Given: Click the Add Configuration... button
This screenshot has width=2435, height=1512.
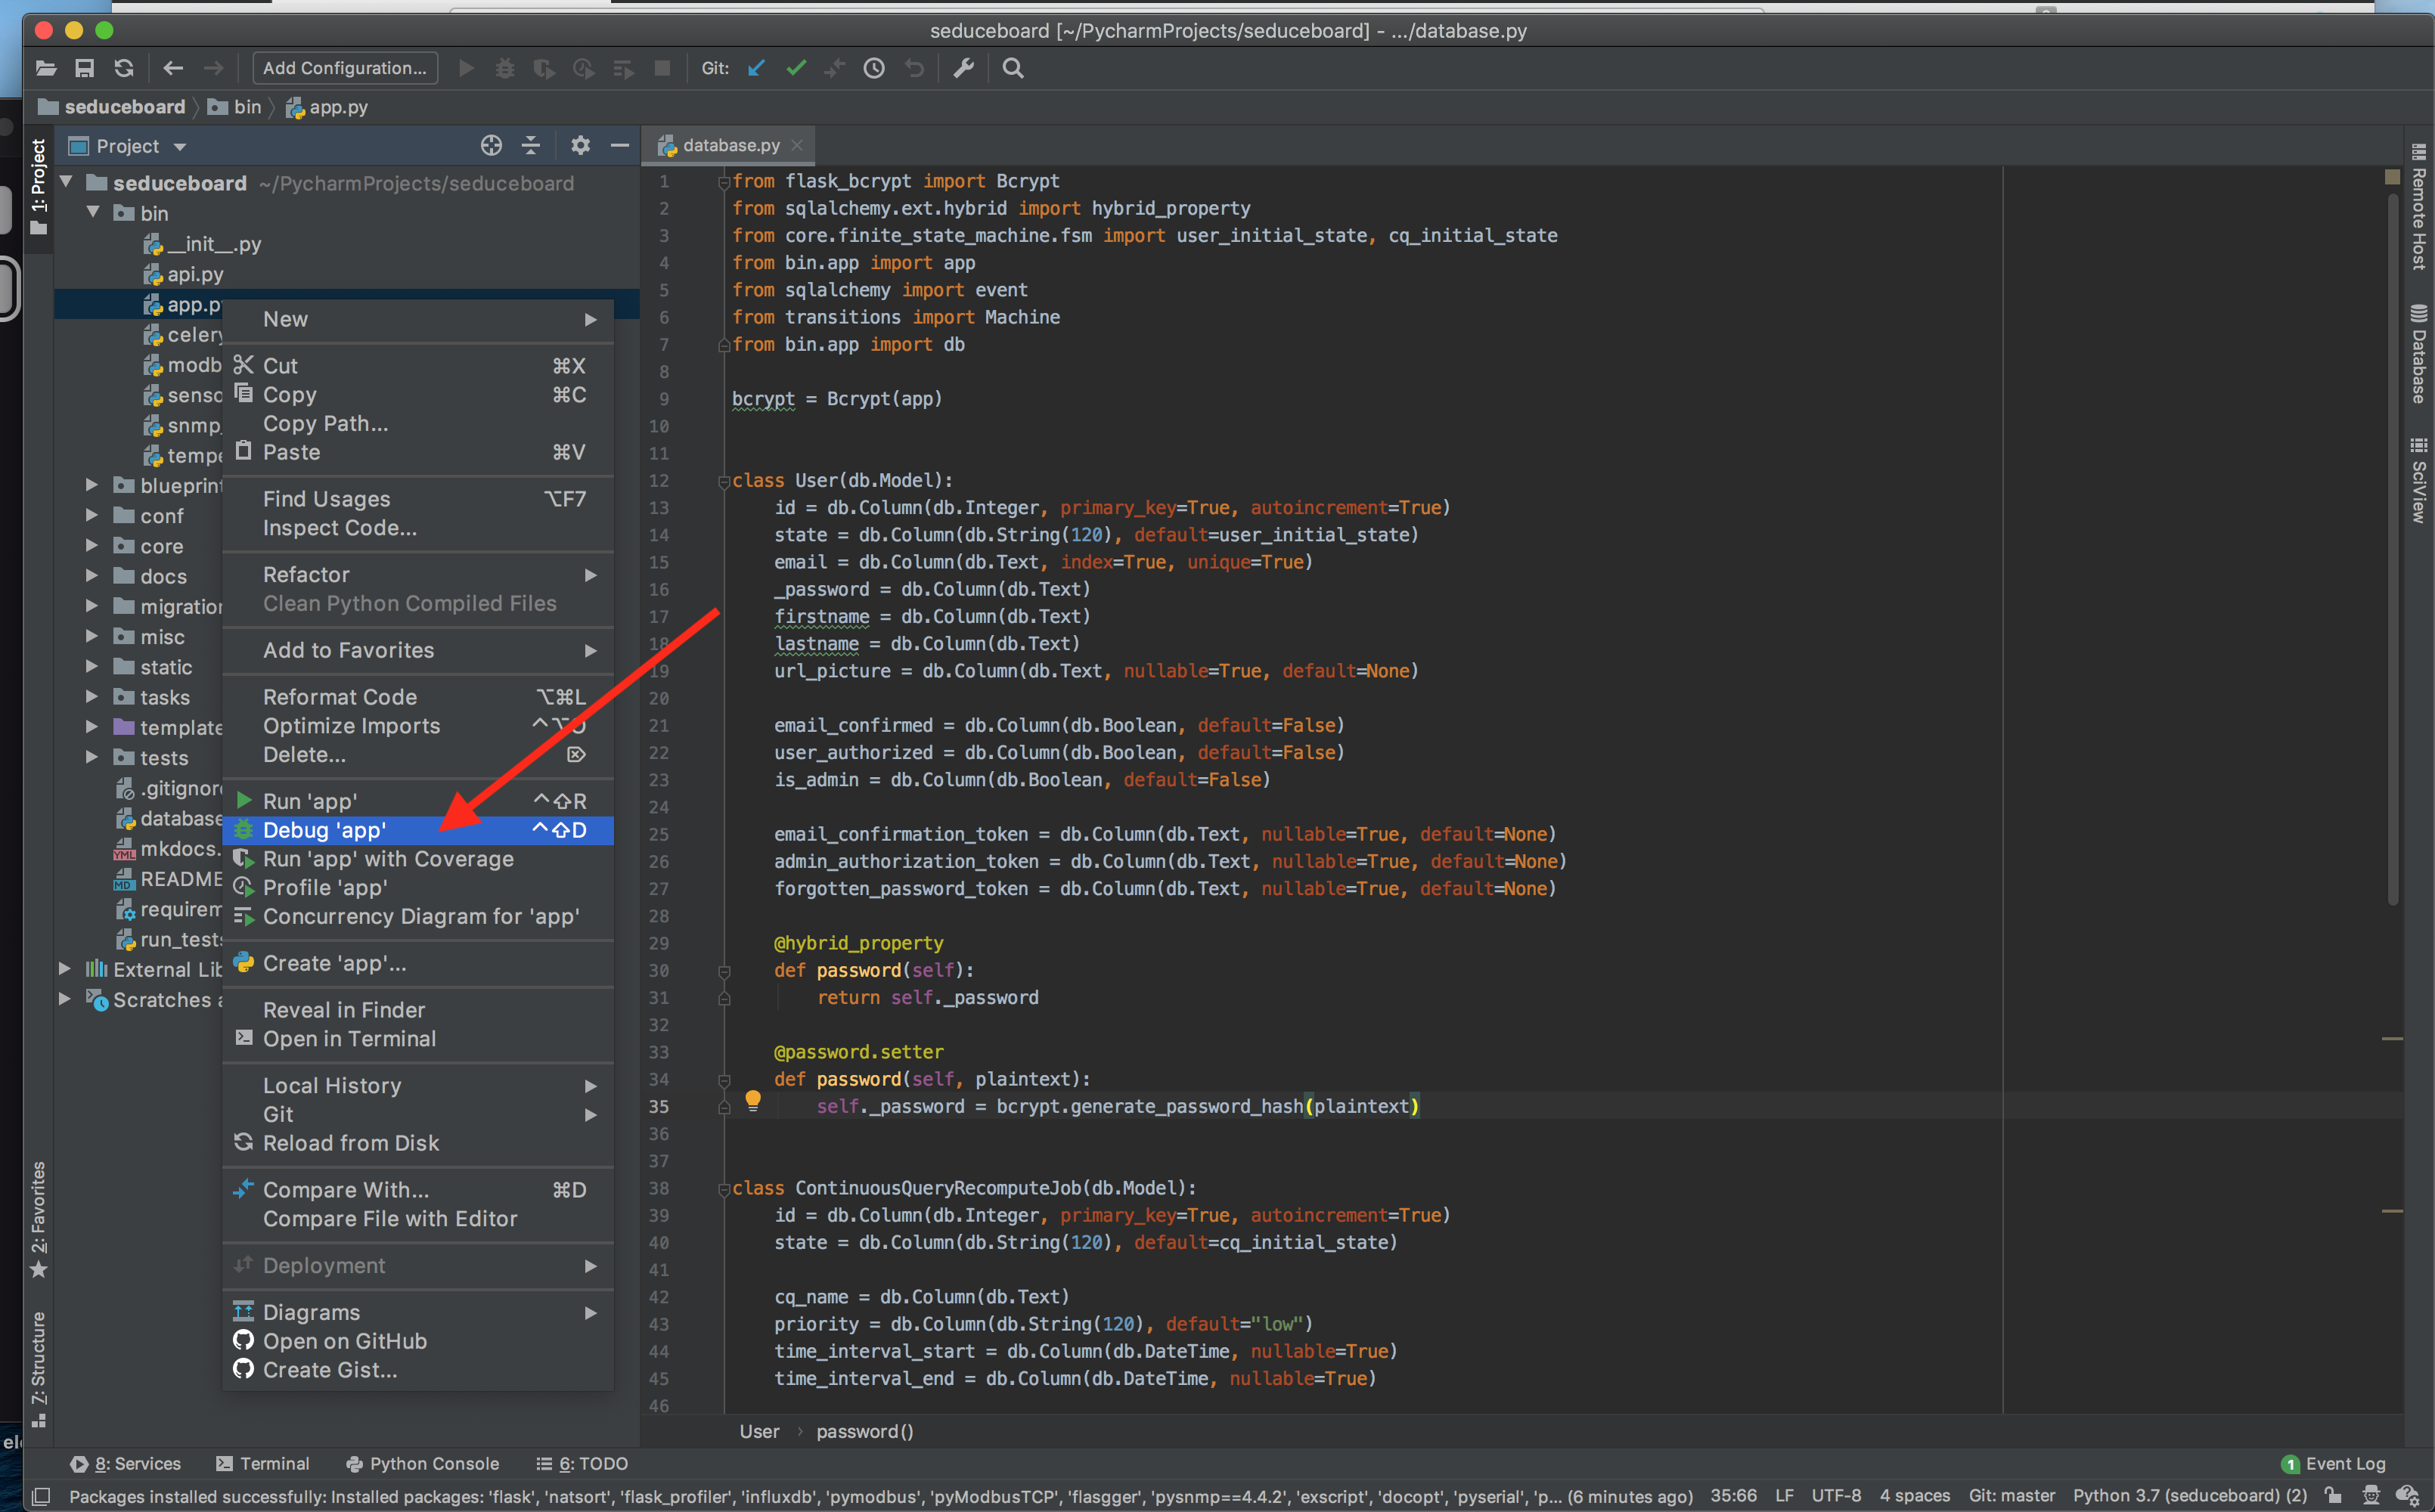Looking at the screenshot, I should 345,68.
